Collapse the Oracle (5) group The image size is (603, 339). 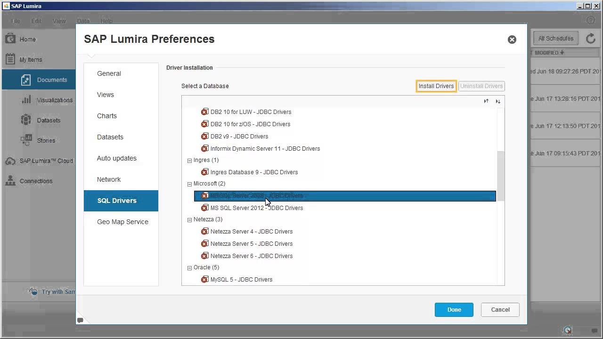pyautogui.click(x=189, y=268)
